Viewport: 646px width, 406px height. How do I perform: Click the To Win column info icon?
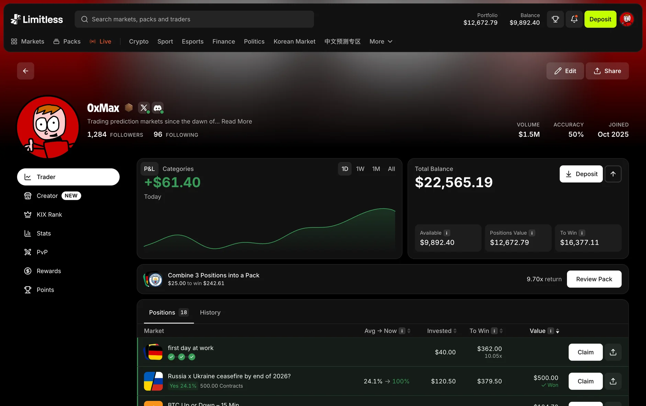click(494, 331)
